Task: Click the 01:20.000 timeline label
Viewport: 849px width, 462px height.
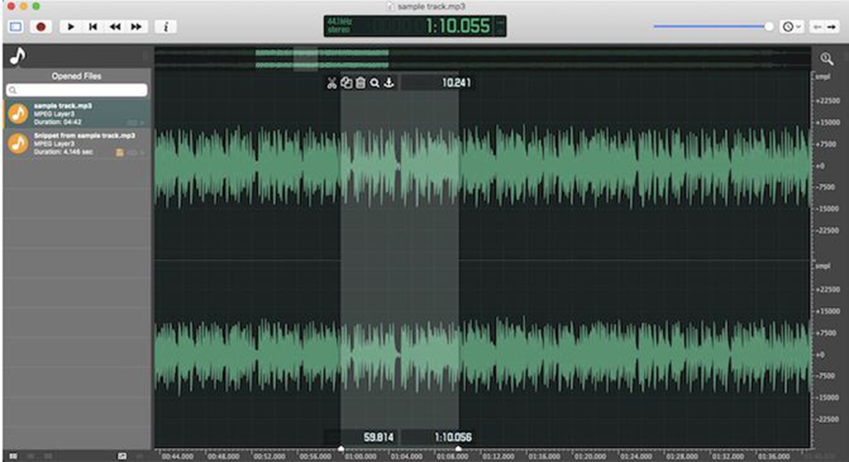Action: [590, 457]
